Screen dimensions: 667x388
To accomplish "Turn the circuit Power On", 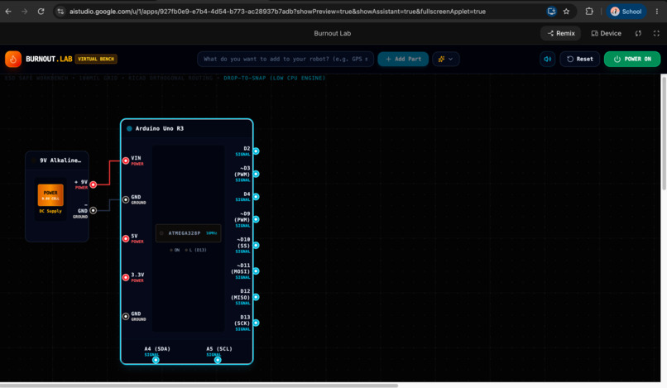I will pos(632,59).
